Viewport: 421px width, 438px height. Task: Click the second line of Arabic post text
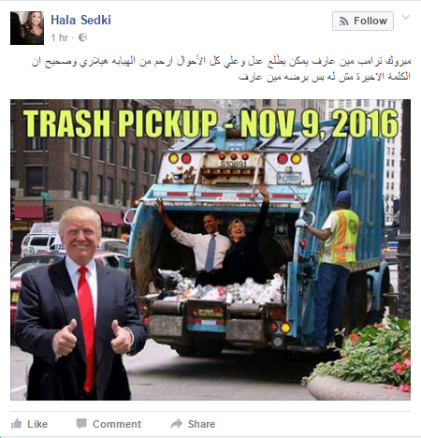click(x=325, y=77)
